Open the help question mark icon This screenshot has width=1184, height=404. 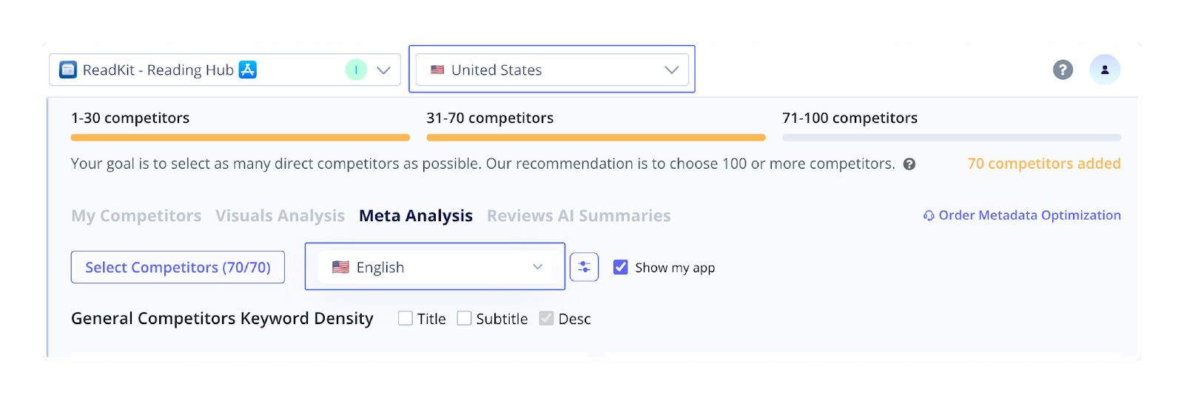(x=1063, y=70)
